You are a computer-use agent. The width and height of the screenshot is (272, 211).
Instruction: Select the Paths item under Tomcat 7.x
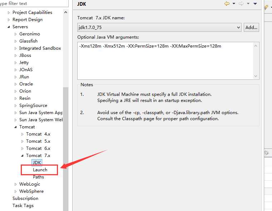(38, 177)
